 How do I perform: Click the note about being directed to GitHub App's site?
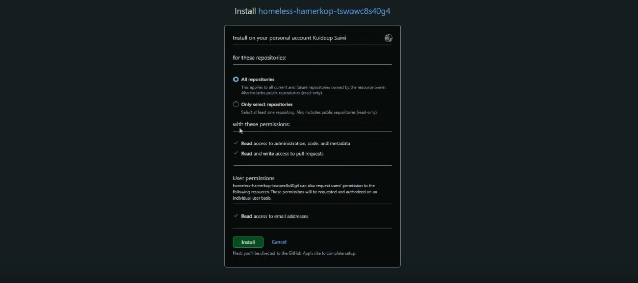click(294, 253)
